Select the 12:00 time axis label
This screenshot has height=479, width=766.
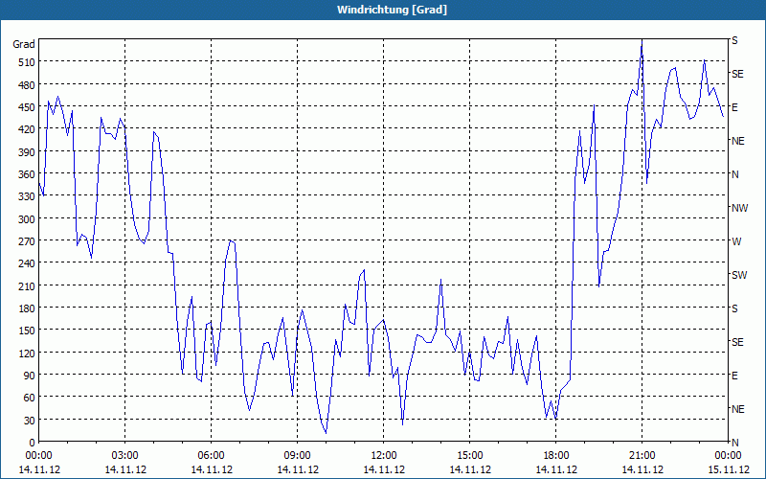pyautogui.click(x=384, y=456)
